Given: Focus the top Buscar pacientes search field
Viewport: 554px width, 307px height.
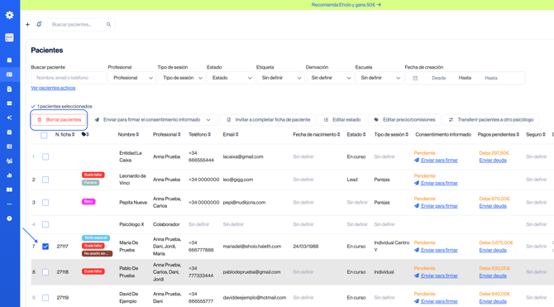Looking at the screenshot, I should pos(80,24).
